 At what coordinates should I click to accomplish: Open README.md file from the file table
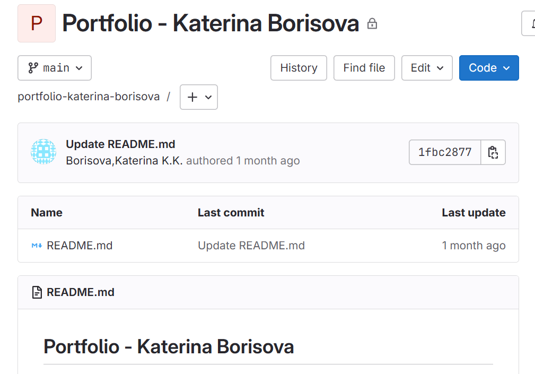pyautogui.click(x=80, y=246)
